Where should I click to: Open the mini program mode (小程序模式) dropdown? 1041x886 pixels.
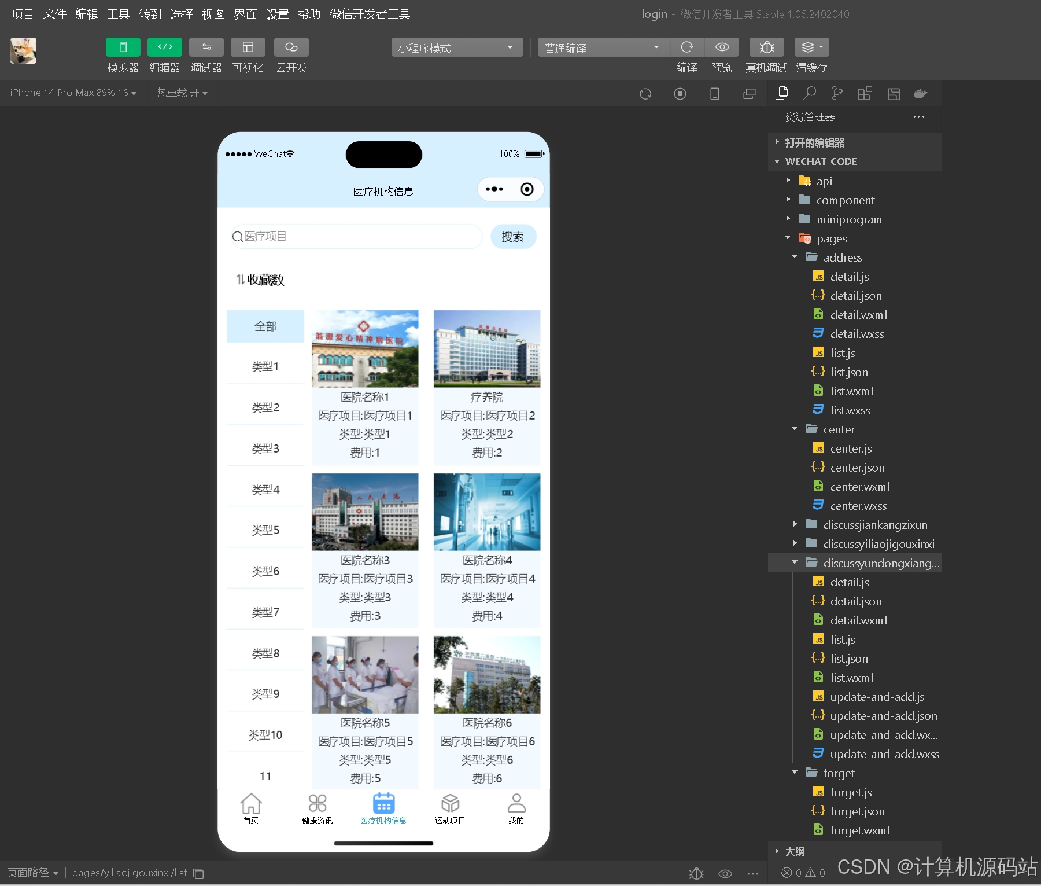point(457,47)
